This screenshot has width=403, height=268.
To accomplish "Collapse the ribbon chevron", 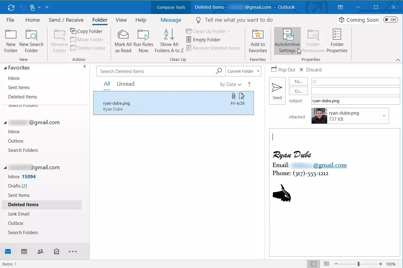I will (398, 60).
